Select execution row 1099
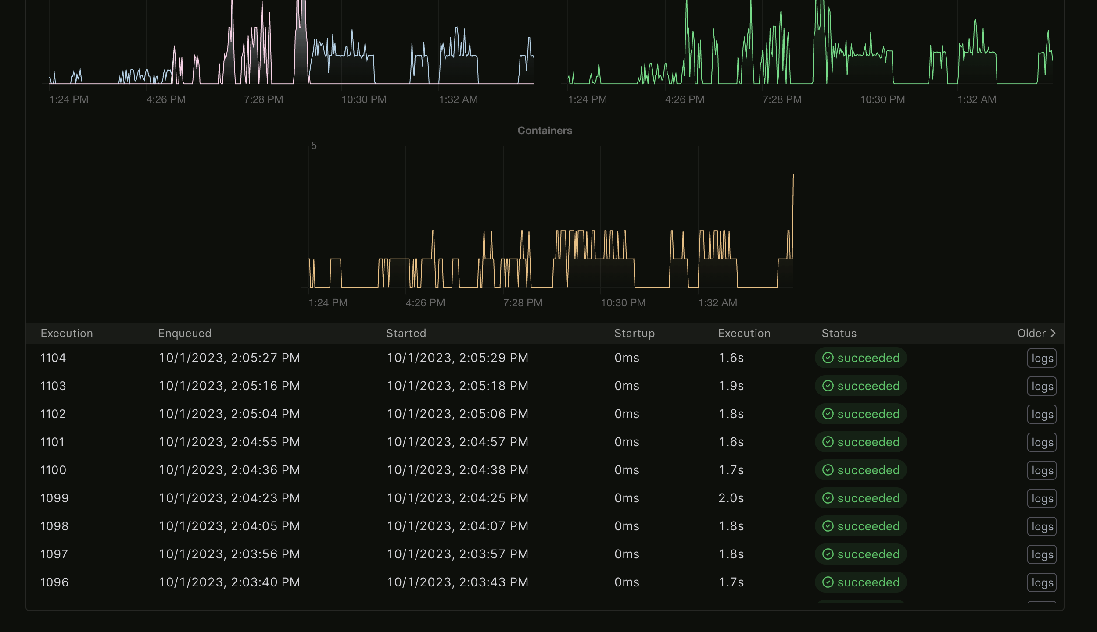Viewport: 1097px width, 632px height. pos(54,498)
